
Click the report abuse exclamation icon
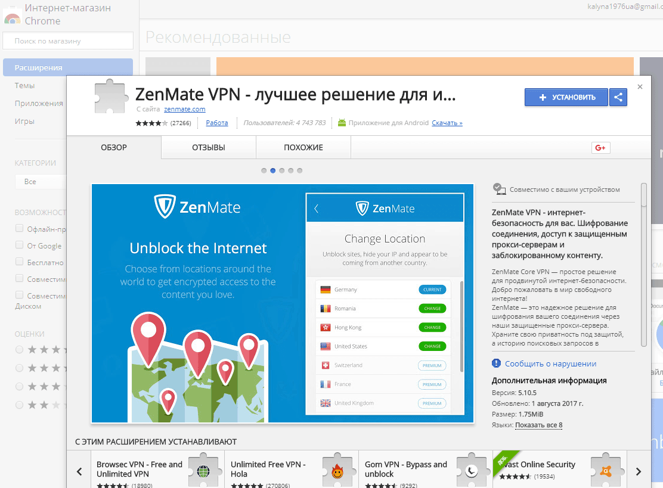(x=497, y=363)
